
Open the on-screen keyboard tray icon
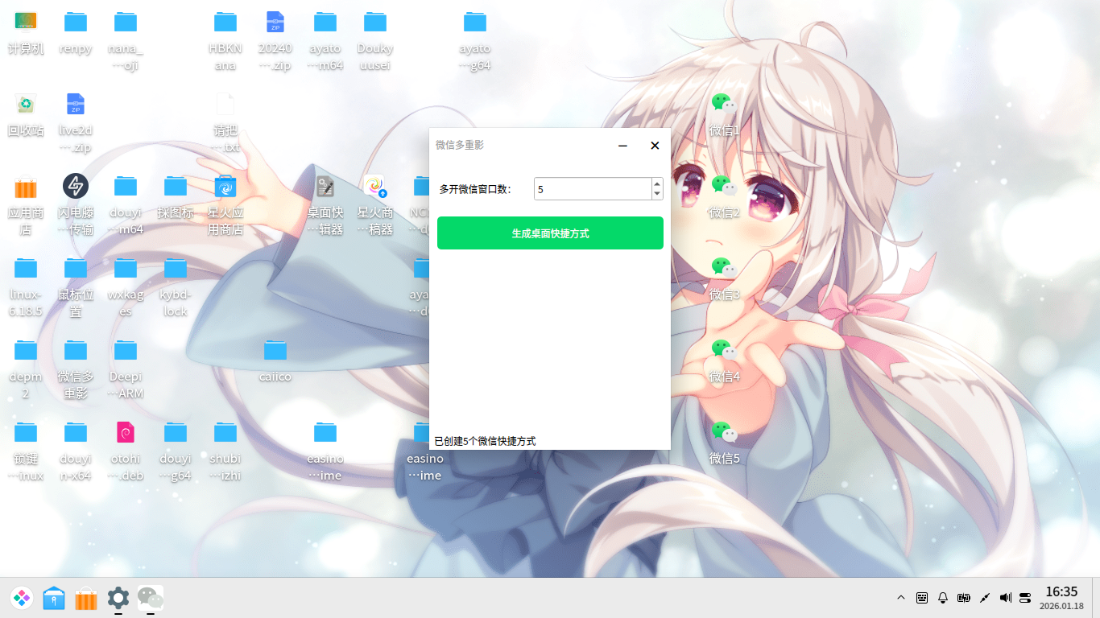pyautogui.click(x=922, y=598)
